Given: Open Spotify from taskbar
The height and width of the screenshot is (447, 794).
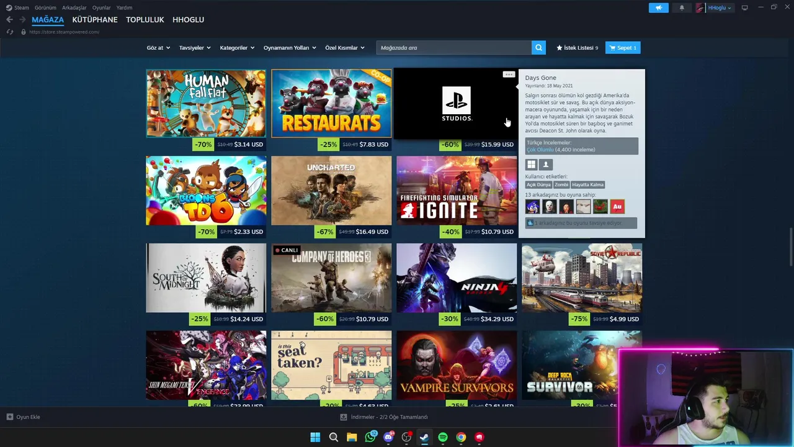Looking at the screenshot, I should (443, 437).
